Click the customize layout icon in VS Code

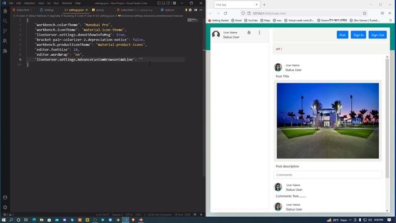coord(174,3)
